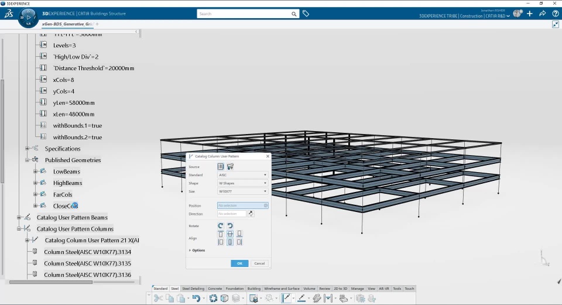Screen dimensions: 562x305
Task: Open the Standard AISC dropdown
Action: [x=242, y=175]
